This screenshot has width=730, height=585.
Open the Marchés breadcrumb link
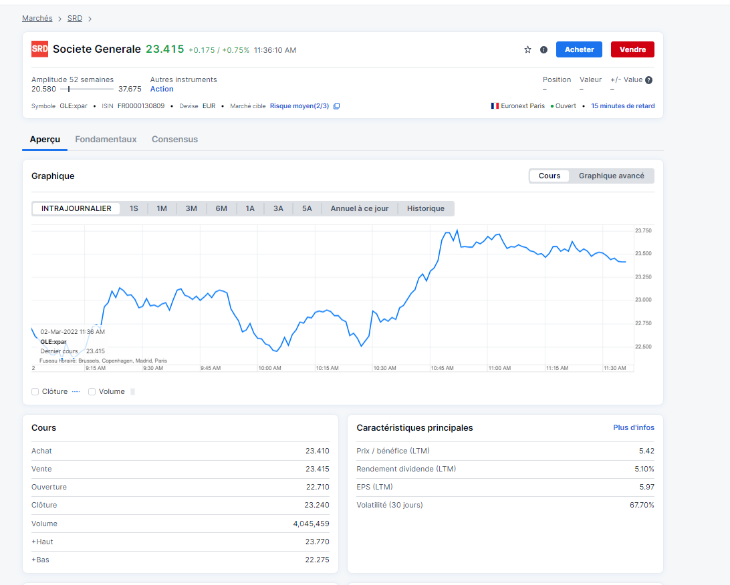(37, 18)
